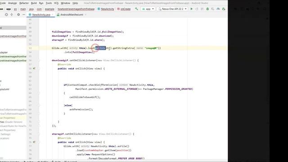Open the Tools menu
The height and width of the screenshot is (162, 288).
[49, 3]
